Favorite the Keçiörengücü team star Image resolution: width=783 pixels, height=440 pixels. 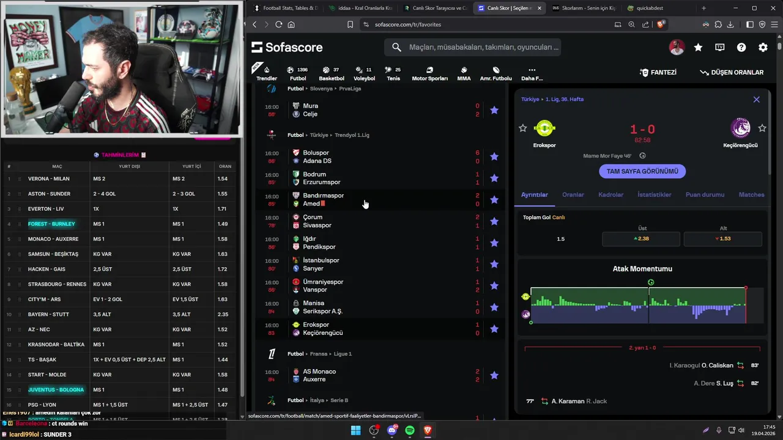coord(762,128)
